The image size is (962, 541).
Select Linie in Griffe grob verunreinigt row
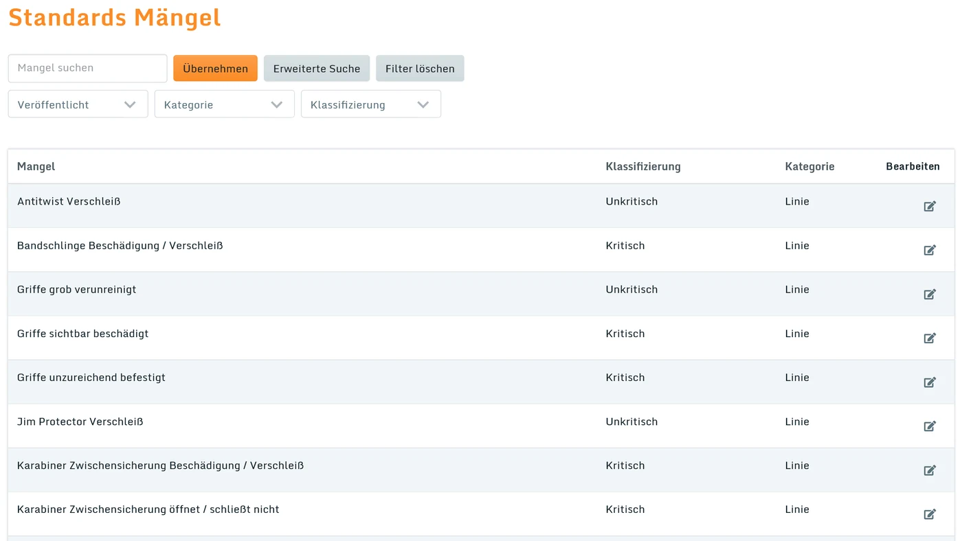tap(797, 289)
